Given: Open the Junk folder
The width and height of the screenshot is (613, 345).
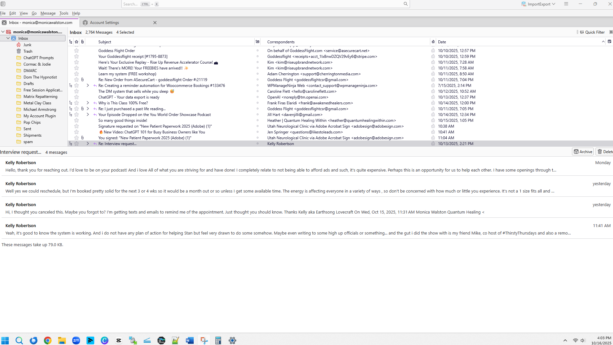Looking at the screenshot, I should click(27, 45).
